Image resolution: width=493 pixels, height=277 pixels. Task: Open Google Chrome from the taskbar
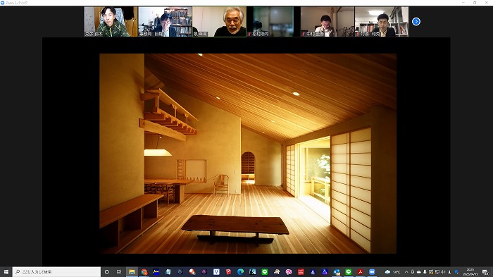(144, 271)
